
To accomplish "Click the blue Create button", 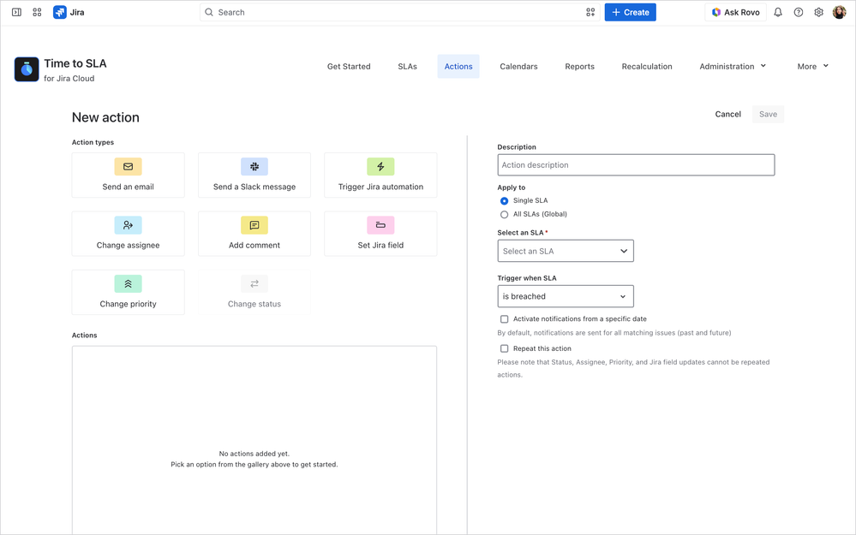I will tap(630, 12).
